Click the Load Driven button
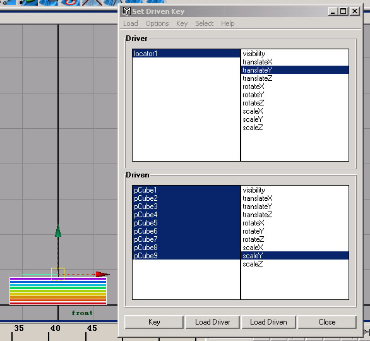Screen dimensions: 370x341 click(268, 322)
